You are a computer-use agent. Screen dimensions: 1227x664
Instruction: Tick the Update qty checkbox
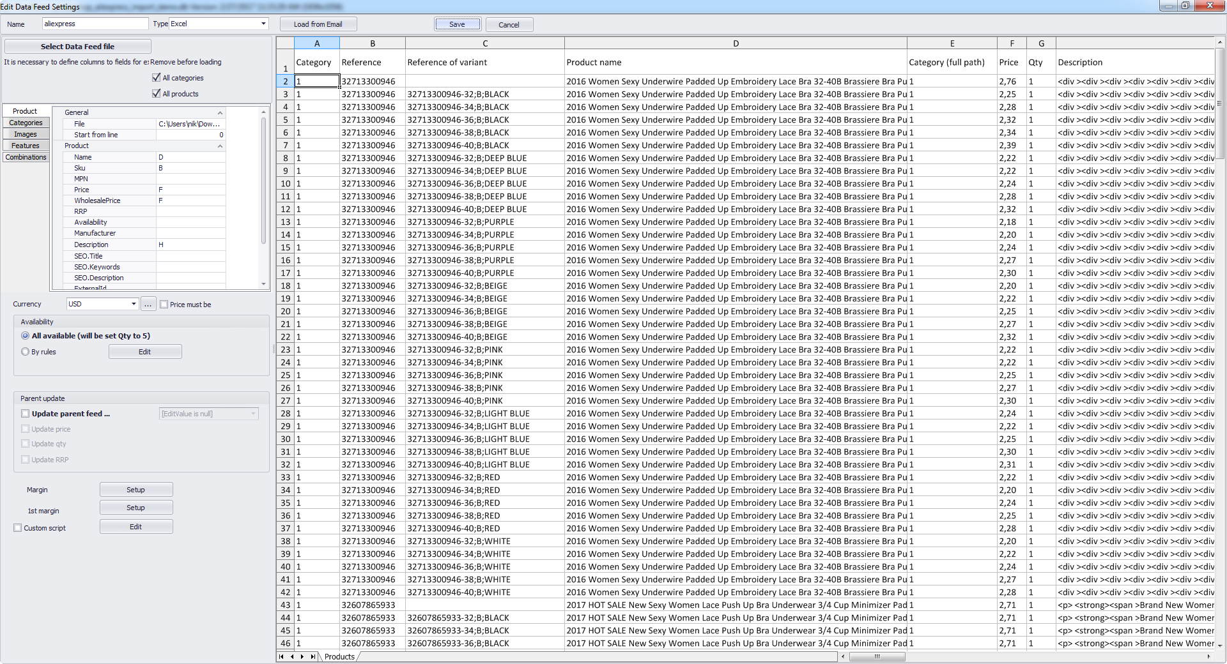(x=26, y=444)
